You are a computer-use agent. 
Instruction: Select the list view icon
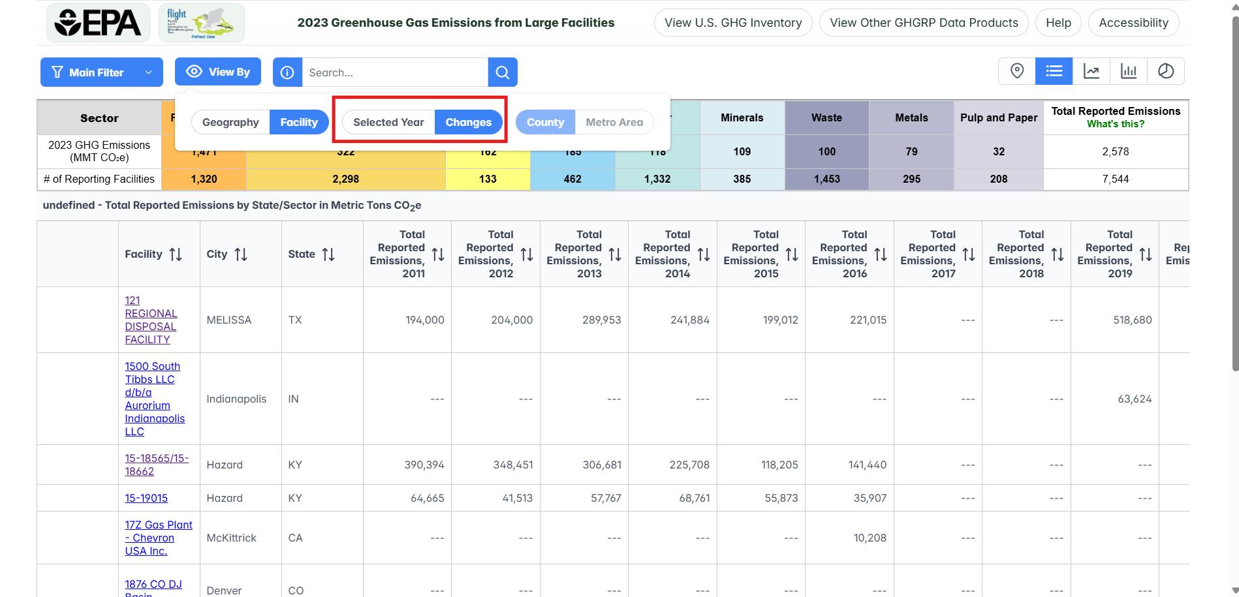click(x=1054, y=71)
